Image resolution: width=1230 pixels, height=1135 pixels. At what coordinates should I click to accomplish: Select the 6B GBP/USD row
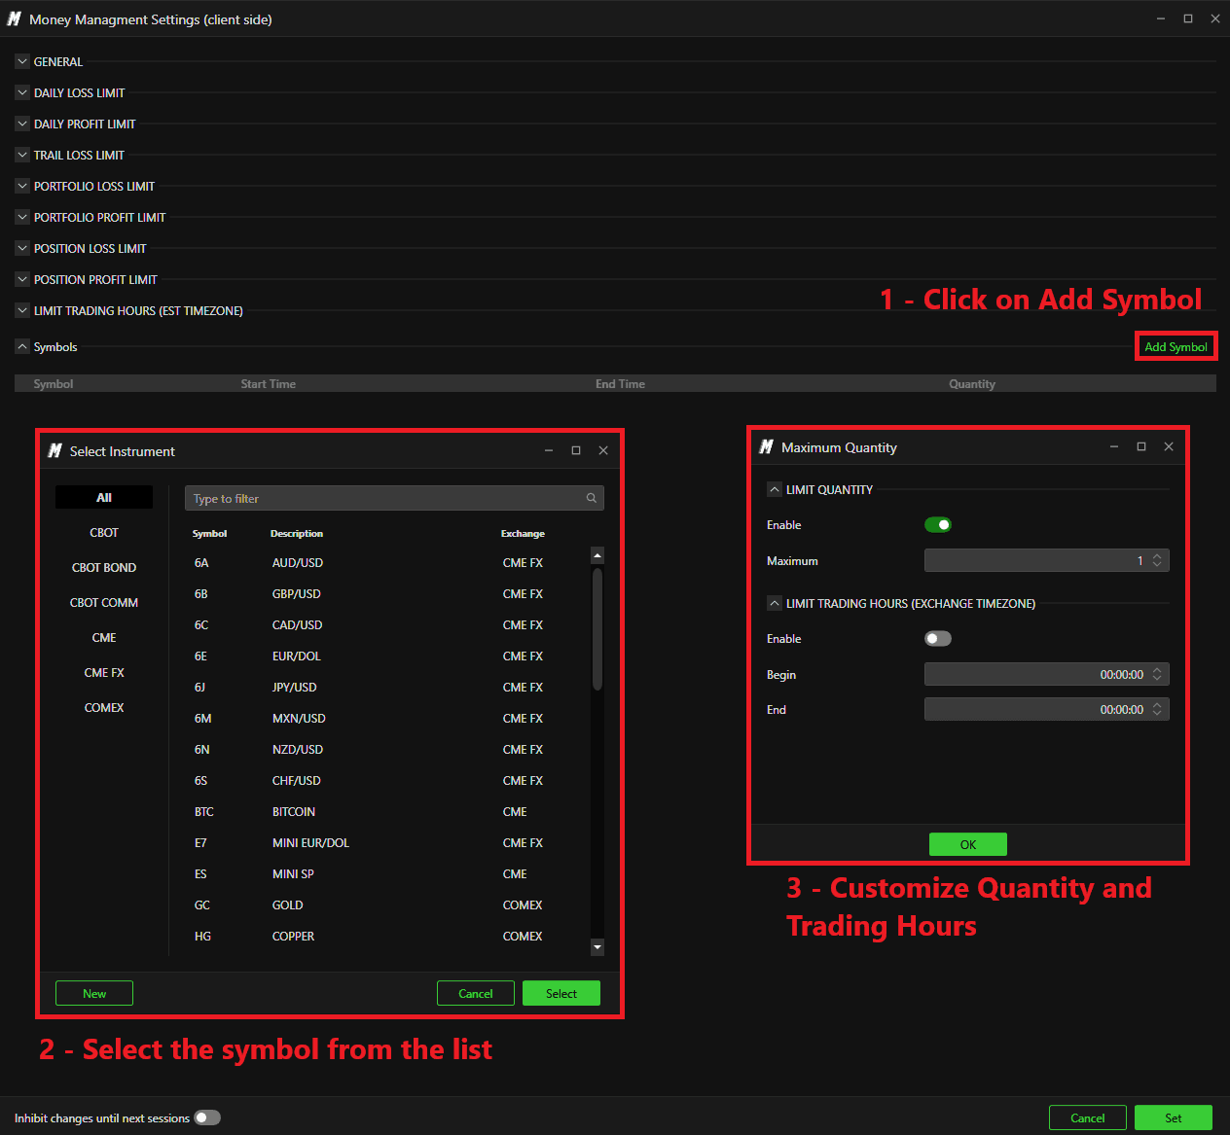pyautogui.click(x=387, y=593)
